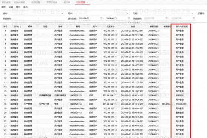The width and height of the screenshot is (207, 138).
Task: Click the 导出 toolbar button
Action: pos(18,7)
